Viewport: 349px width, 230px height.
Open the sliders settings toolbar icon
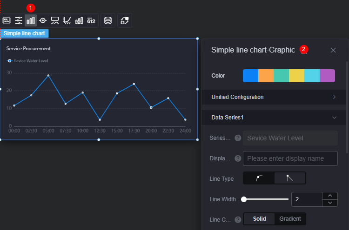pyautogui.click(x=19, y=20)
